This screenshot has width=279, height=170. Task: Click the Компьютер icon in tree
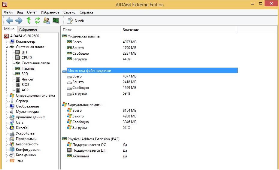[x=12, y=41]
